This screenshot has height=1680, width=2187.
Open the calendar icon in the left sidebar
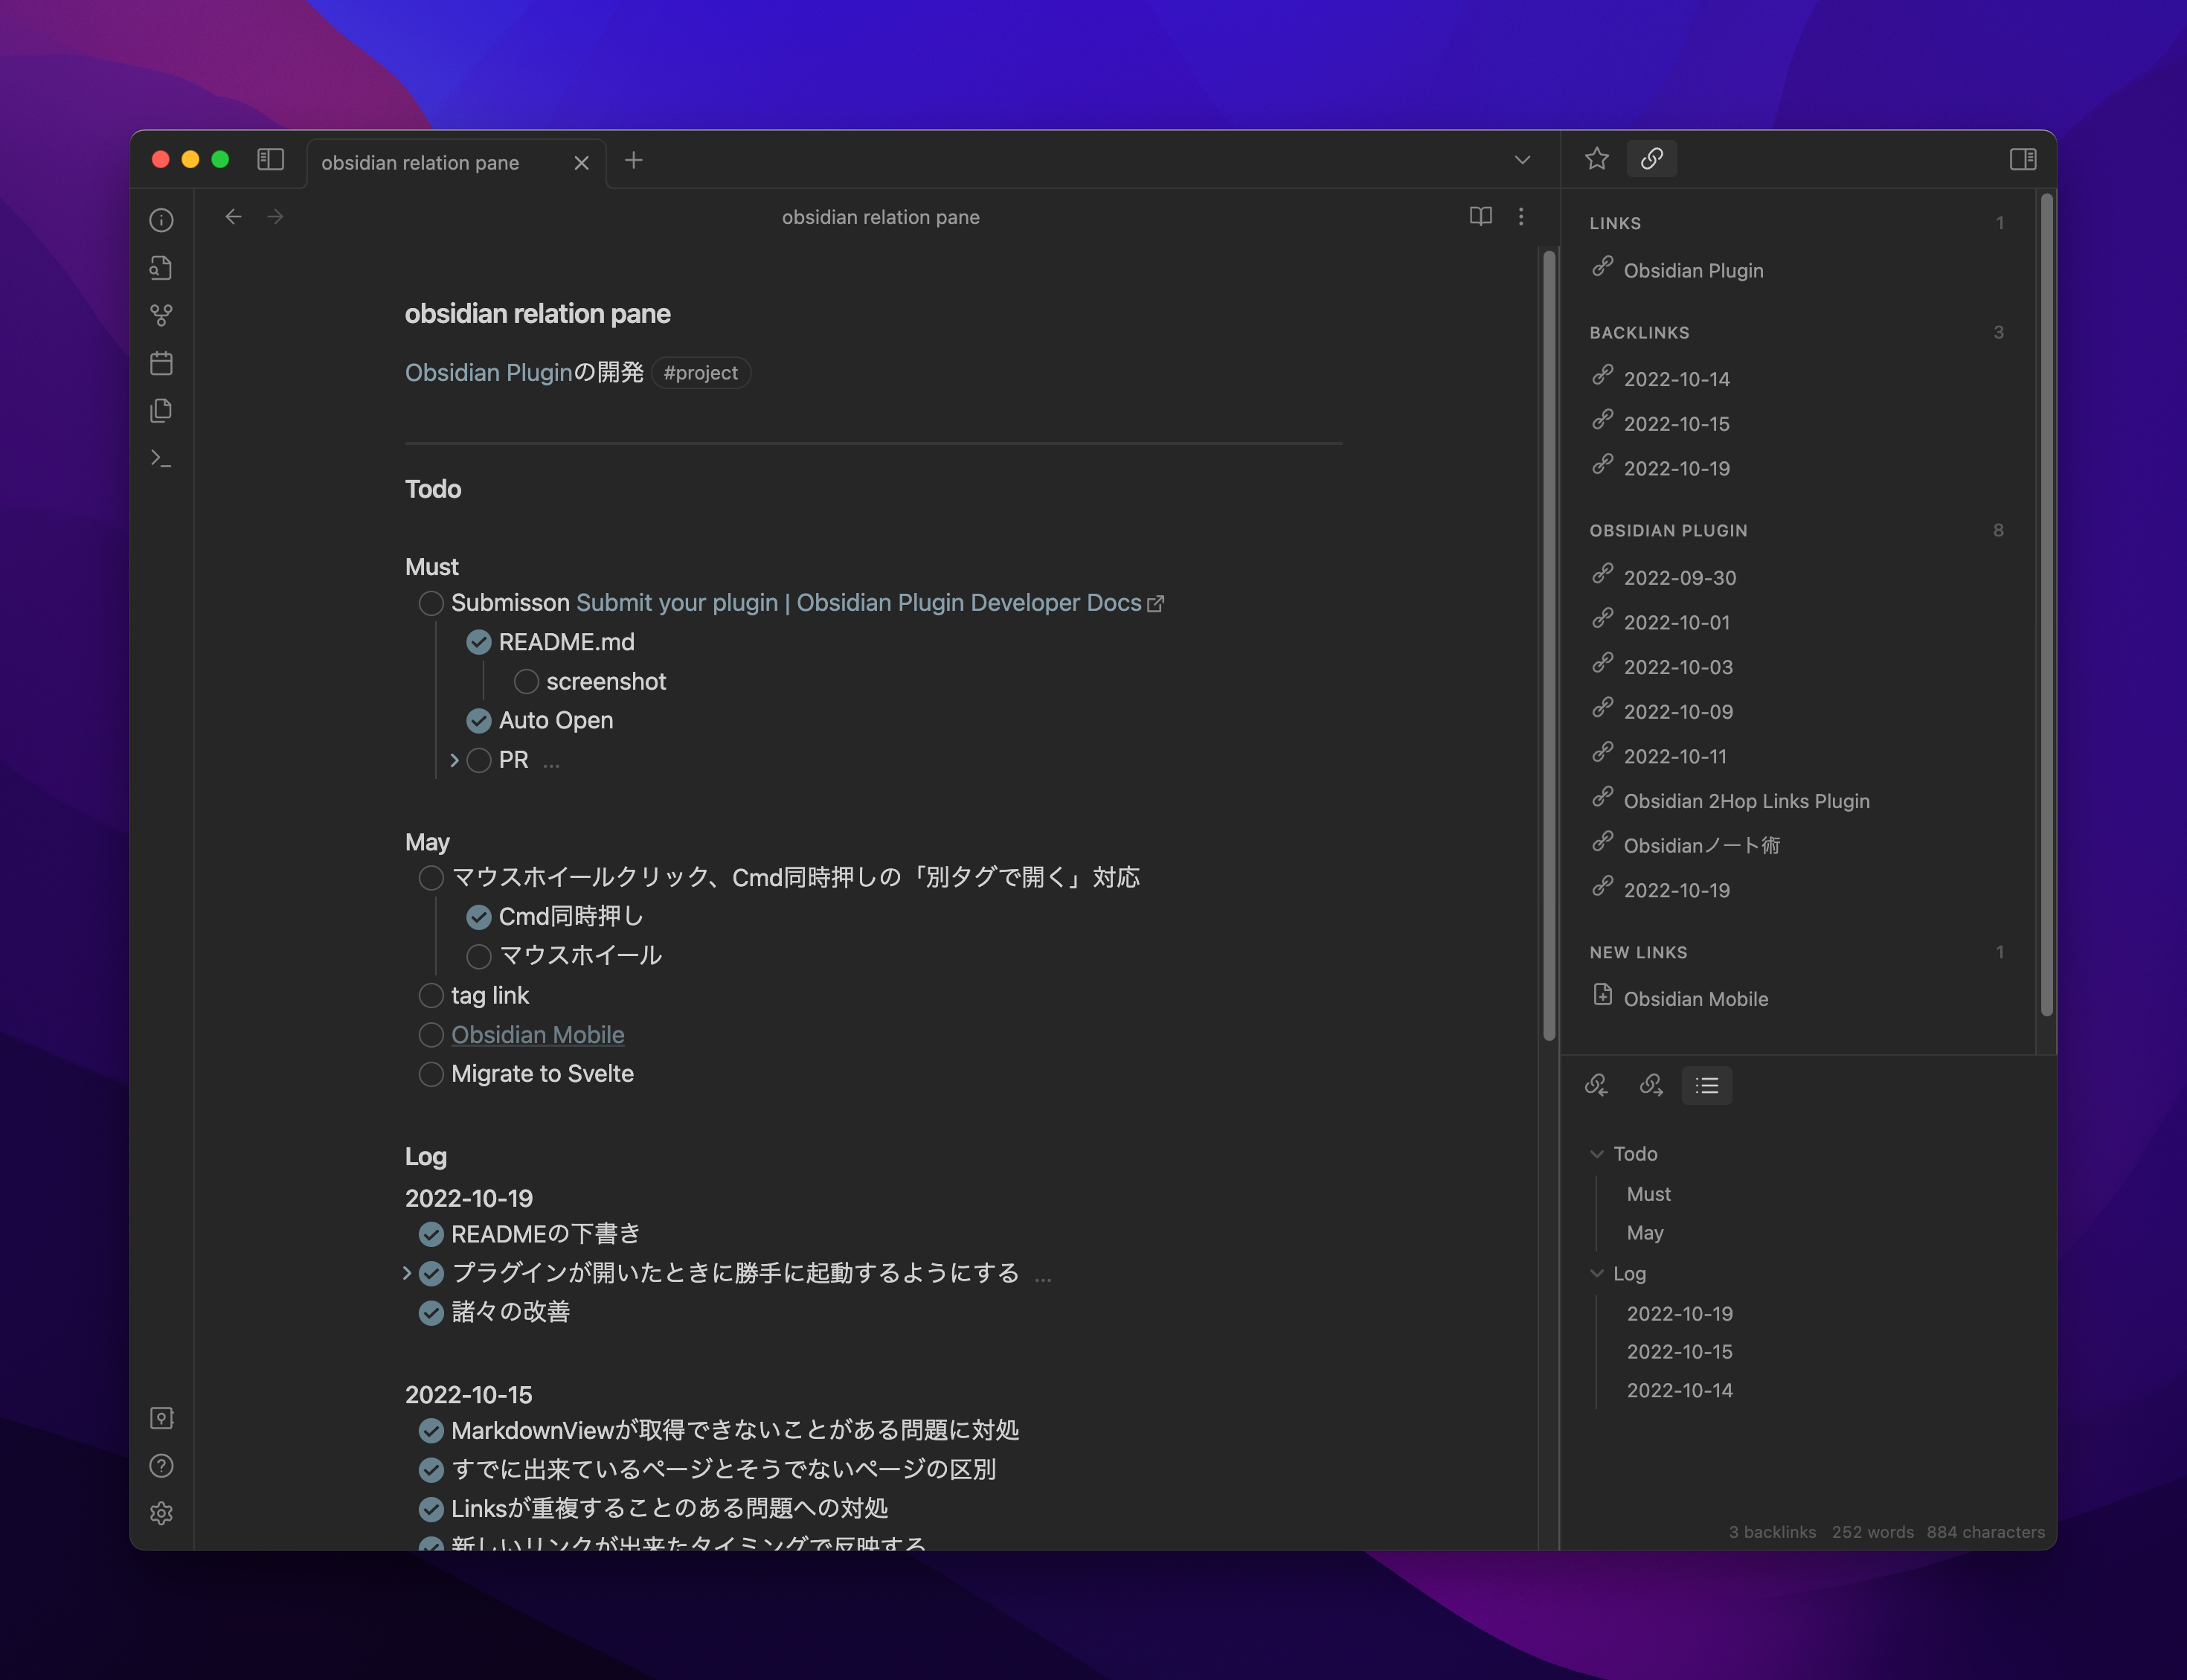click(161, 363)
